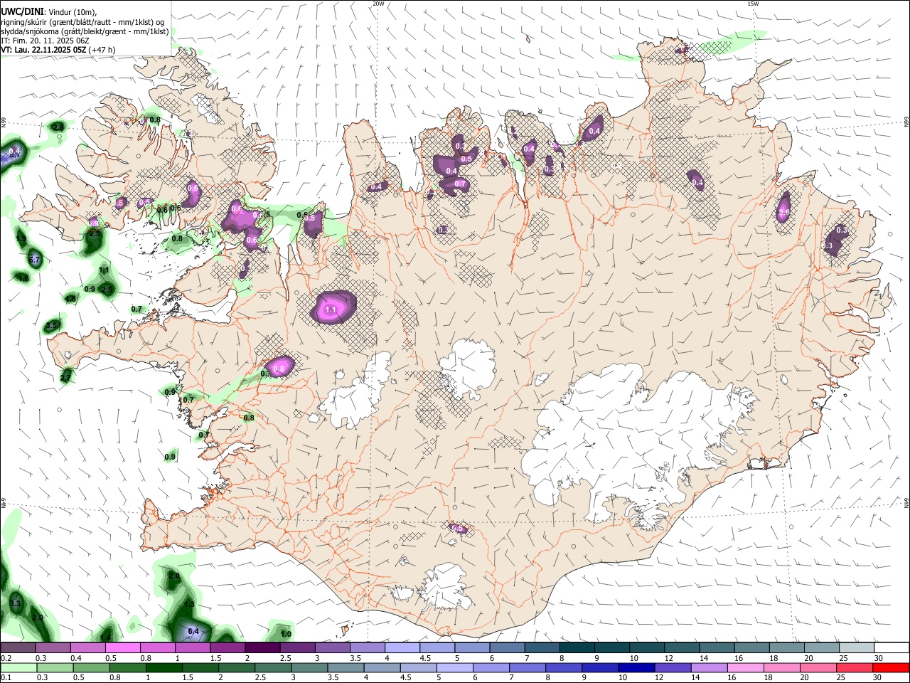
Task: Click the 20W longitude label
Action: click(378, 4)
